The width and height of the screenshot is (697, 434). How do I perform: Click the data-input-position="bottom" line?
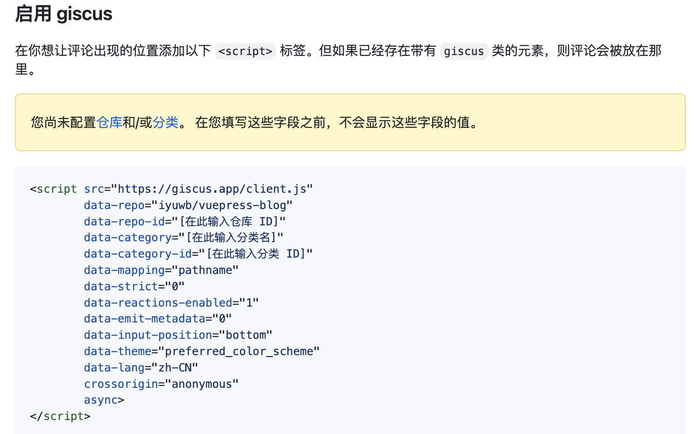point(178,335)
